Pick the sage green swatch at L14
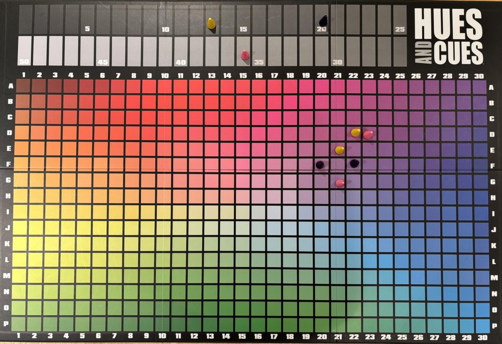The image size is (502, 344). pos(227,260)
